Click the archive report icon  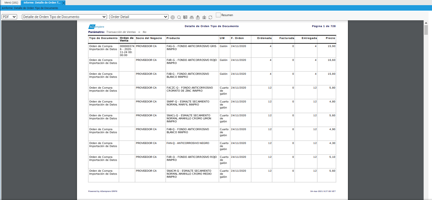pyautogui.click(x=191, y=17)
